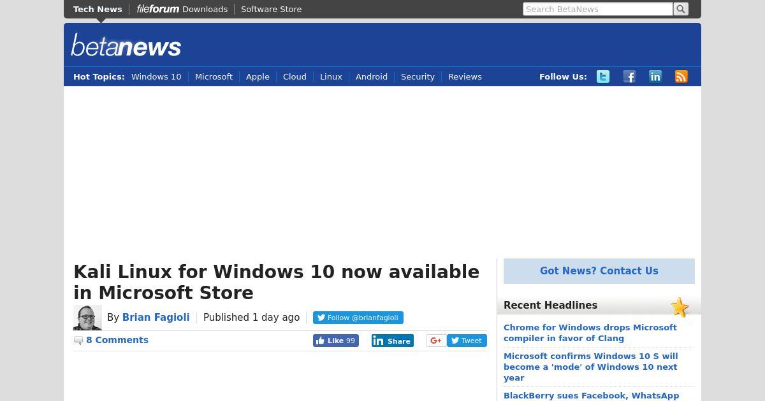
Task: Open Android hot topic
Action: pyautogui.click(x=372, y=76)
